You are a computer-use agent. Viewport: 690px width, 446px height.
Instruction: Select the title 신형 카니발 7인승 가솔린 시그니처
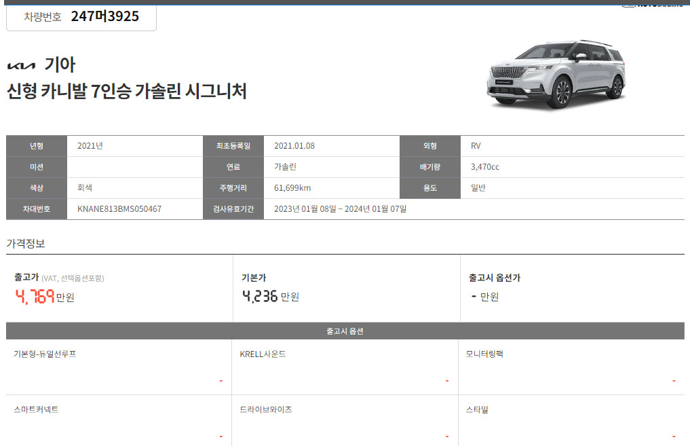click(127, 91)
